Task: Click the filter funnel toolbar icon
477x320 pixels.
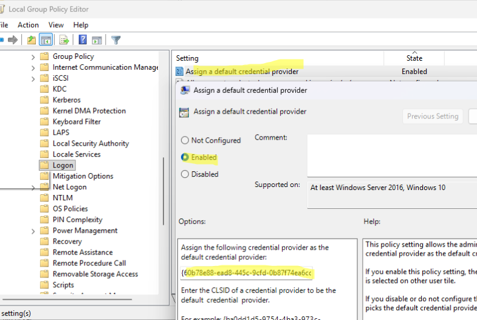Action: pos(116,40)
